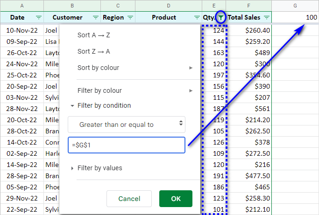Open the Total Sales column filter icon
The height and width of the screenshot is (215, 319).
pyautogui.click(x=267, y=17)
